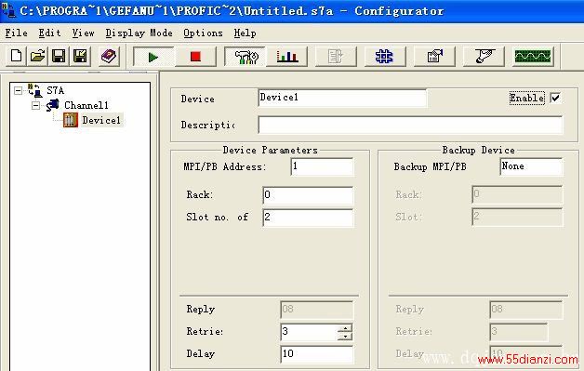Open the Edit menu
Screen dimensions: 584x371
pos(49,33)
